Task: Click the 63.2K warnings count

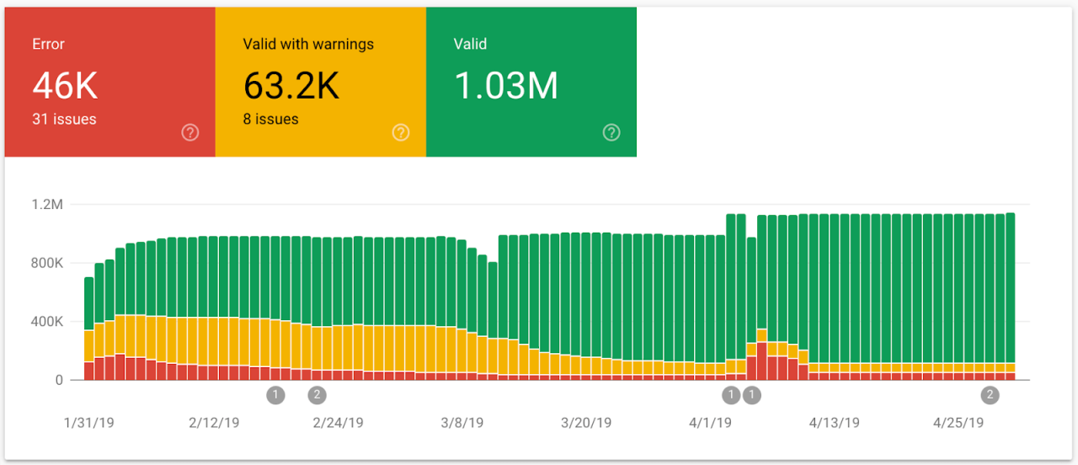Action: pos(291,86)
